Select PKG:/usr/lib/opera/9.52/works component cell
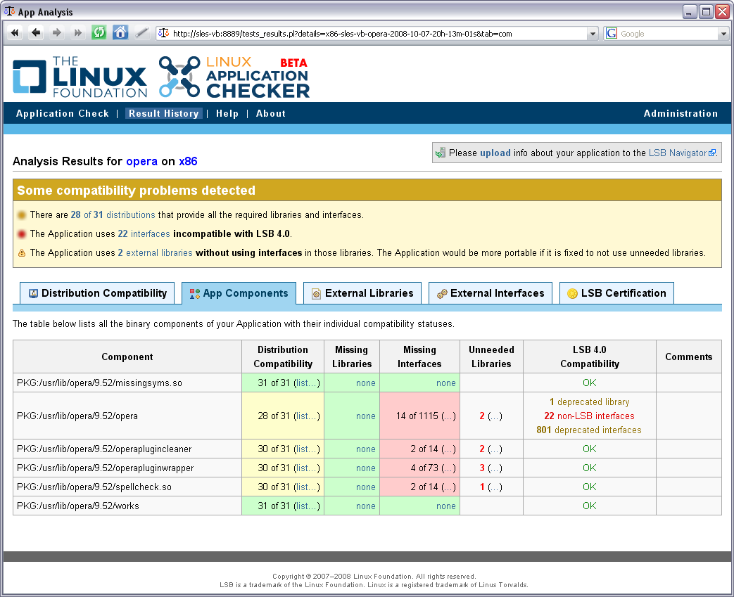This screenshot has width=734, height=597. (x=127, y=506)
